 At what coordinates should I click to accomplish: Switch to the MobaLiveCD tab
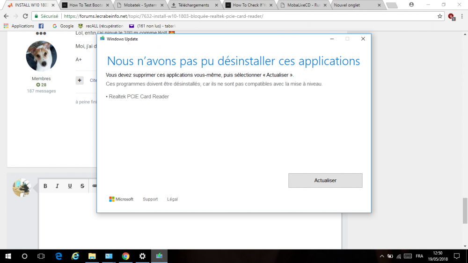tap(303, 5)
